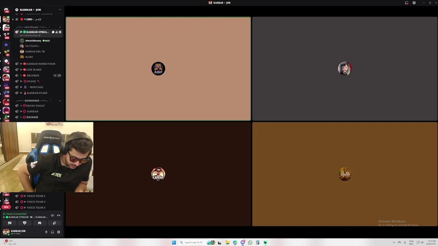Screen dimensions: 438x246
Task: Collapse the Live Stream category
Action: click(x=49, y=27)
